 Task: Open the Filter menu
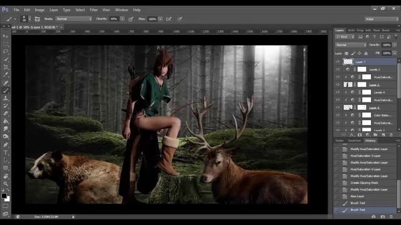[x=93, y=10]
